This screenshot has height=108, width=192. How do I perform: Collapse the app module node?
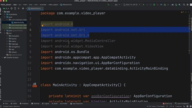click(2, 12)
